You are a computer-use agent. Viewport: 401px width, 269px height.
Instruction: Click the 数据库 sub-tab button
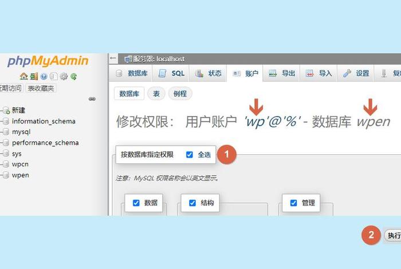(x=129, y=93)
